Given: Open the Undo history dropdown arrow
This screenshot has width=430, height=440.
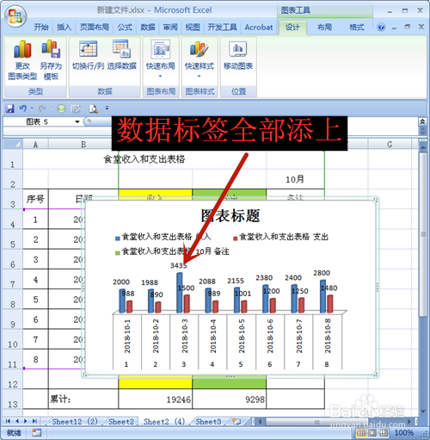Looking at the screenshot, I should 32,108.
